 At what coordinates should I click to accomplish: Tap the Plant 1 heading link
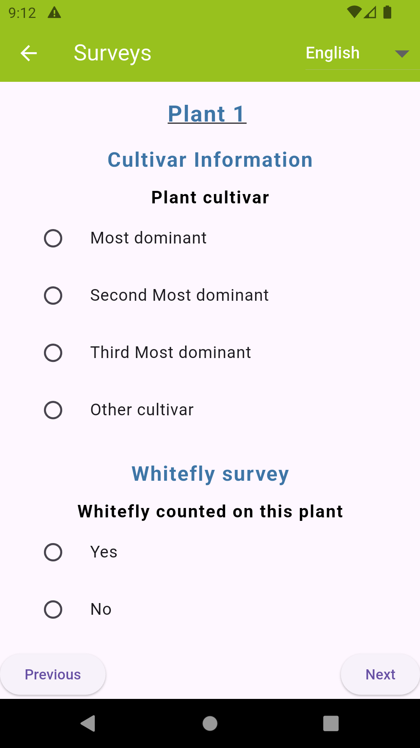click(207, 114)
